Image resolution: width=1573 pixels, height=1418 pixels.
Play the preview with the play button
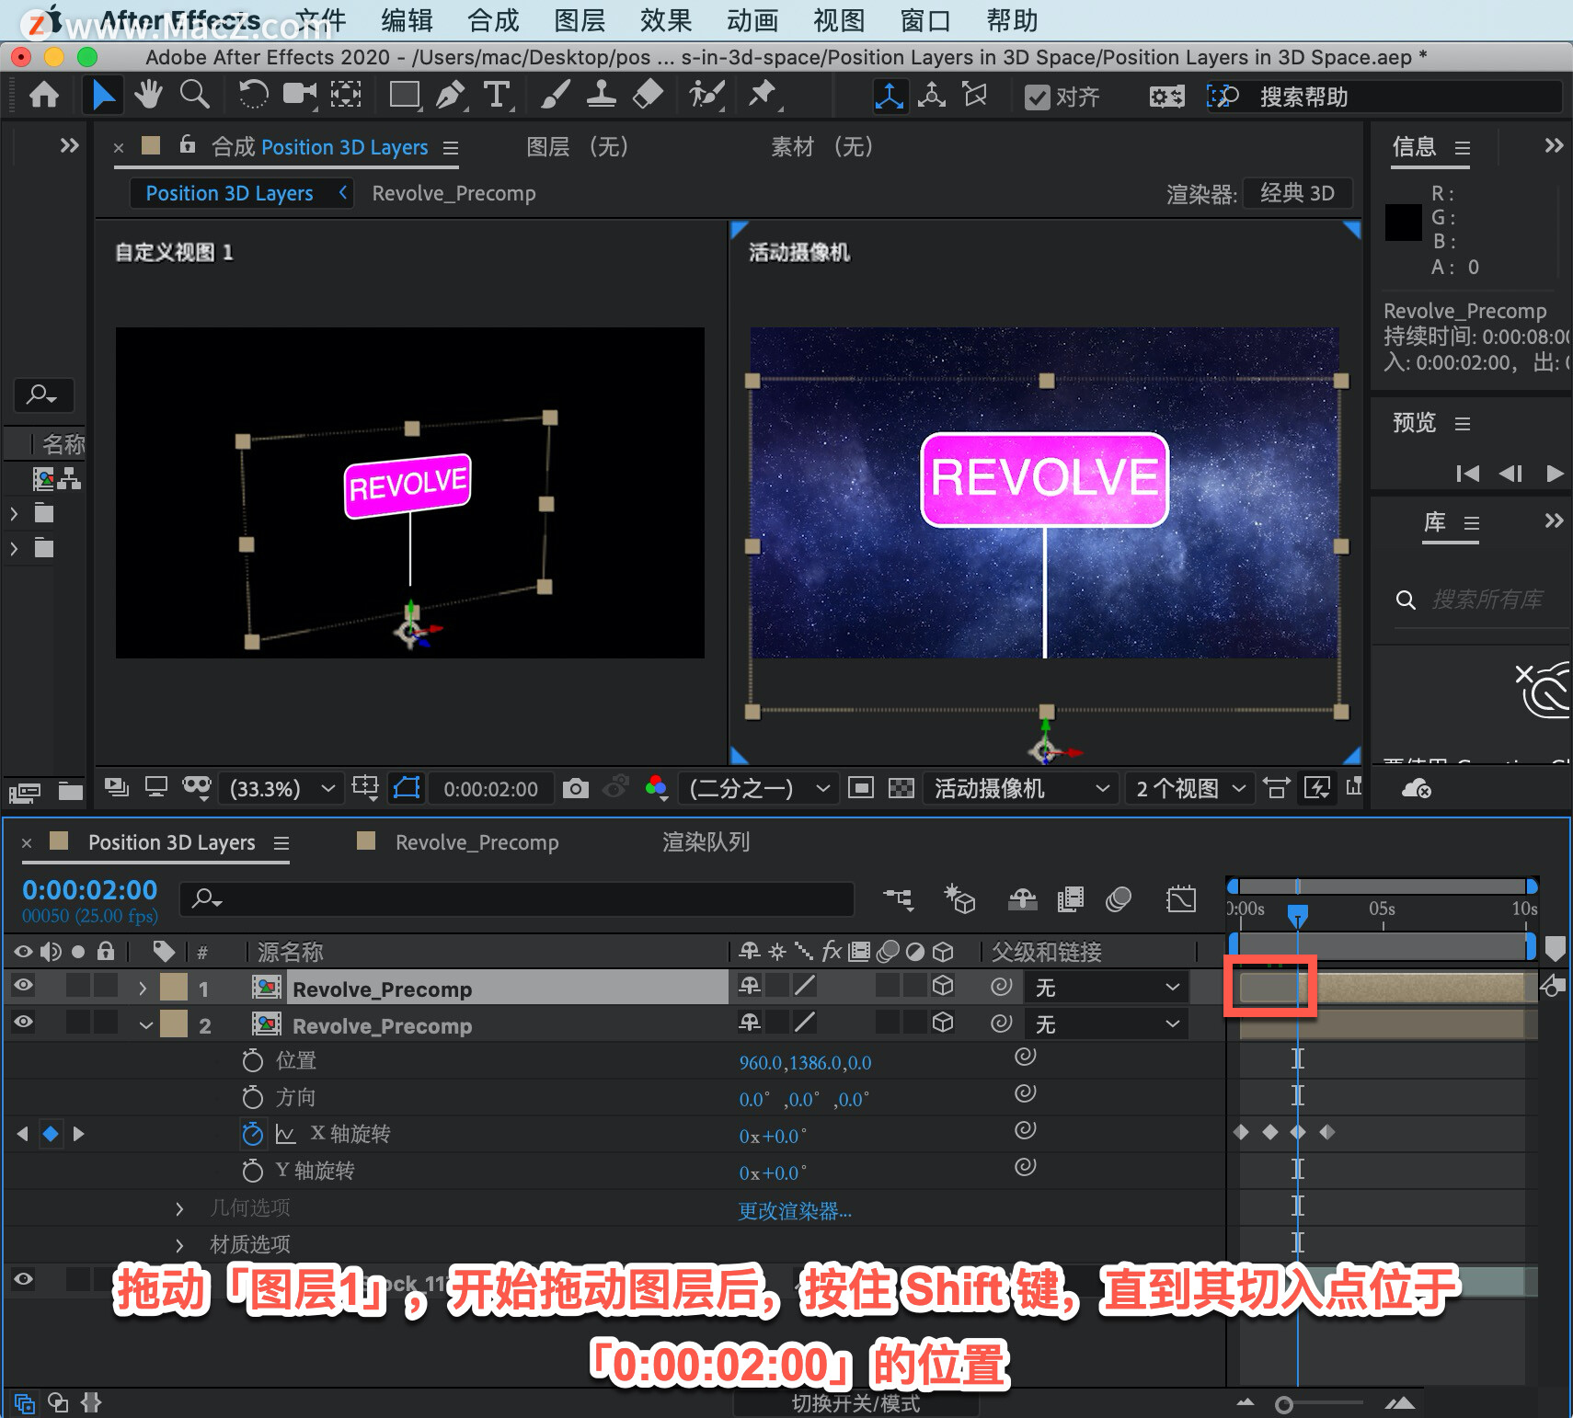pos(1555,473)
